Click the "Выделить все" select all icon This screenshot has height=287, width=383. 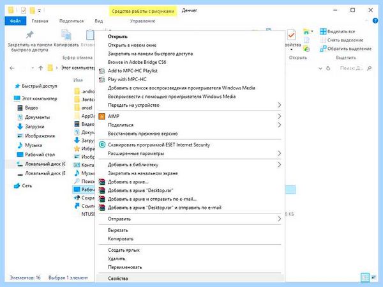coord(323,31)
